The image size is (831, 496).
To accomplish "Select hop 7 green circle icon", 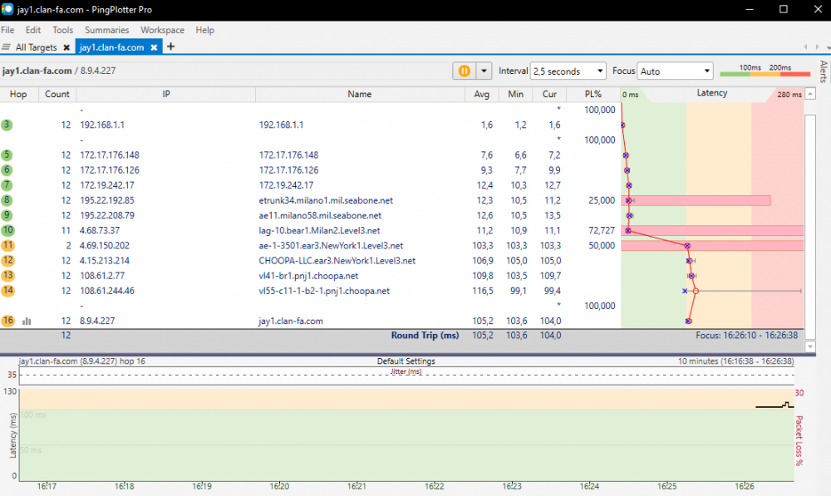I will 7,185.
